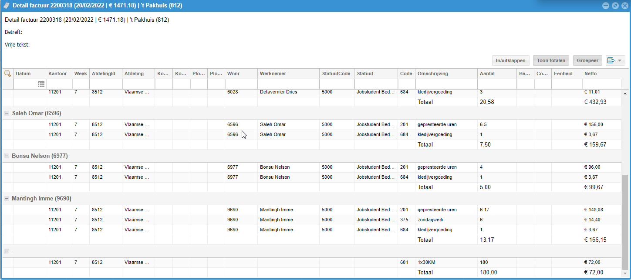The image size is (631, 280).
Task: Select the total € 166,15 cell
Action: coord(602,240)
